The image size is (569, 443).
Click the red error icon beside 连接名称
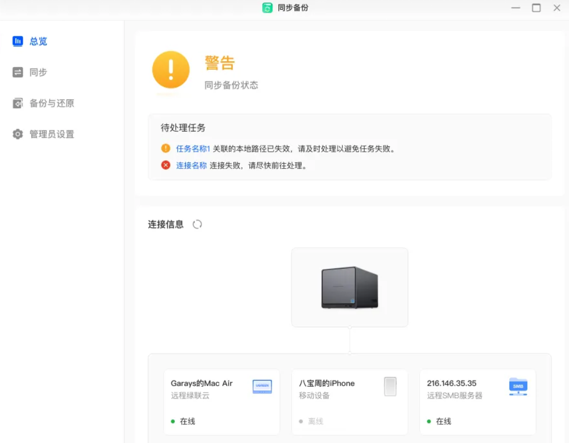coord(166,165)
